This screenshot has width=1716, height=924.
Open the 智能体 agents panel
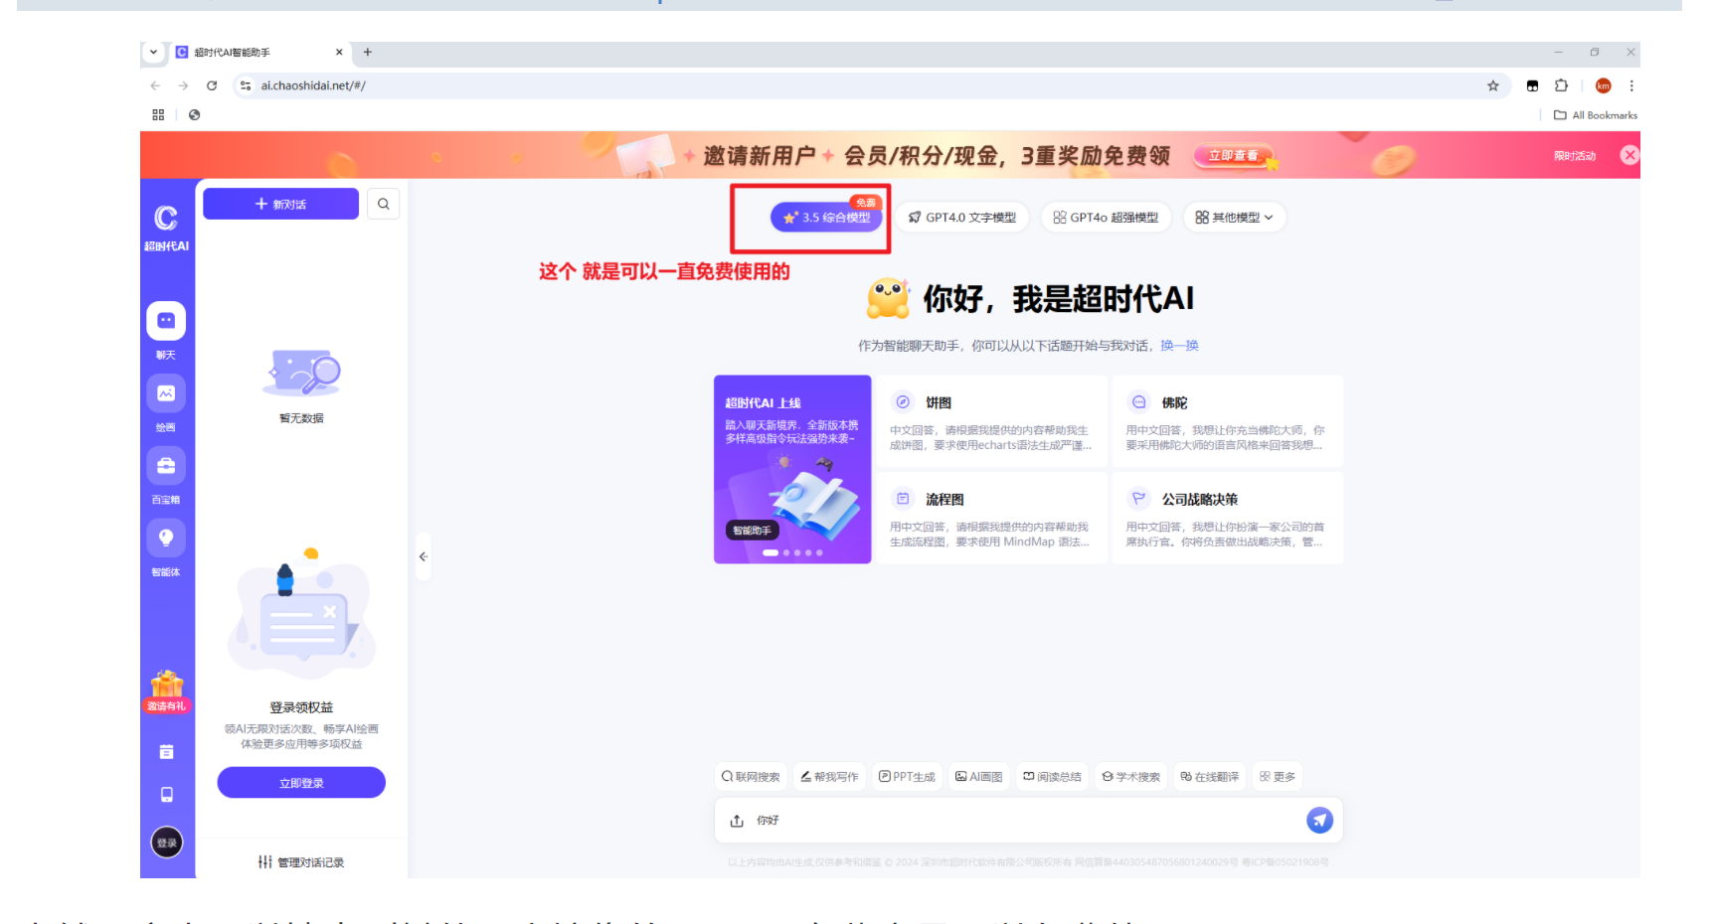tap(166, 537)
